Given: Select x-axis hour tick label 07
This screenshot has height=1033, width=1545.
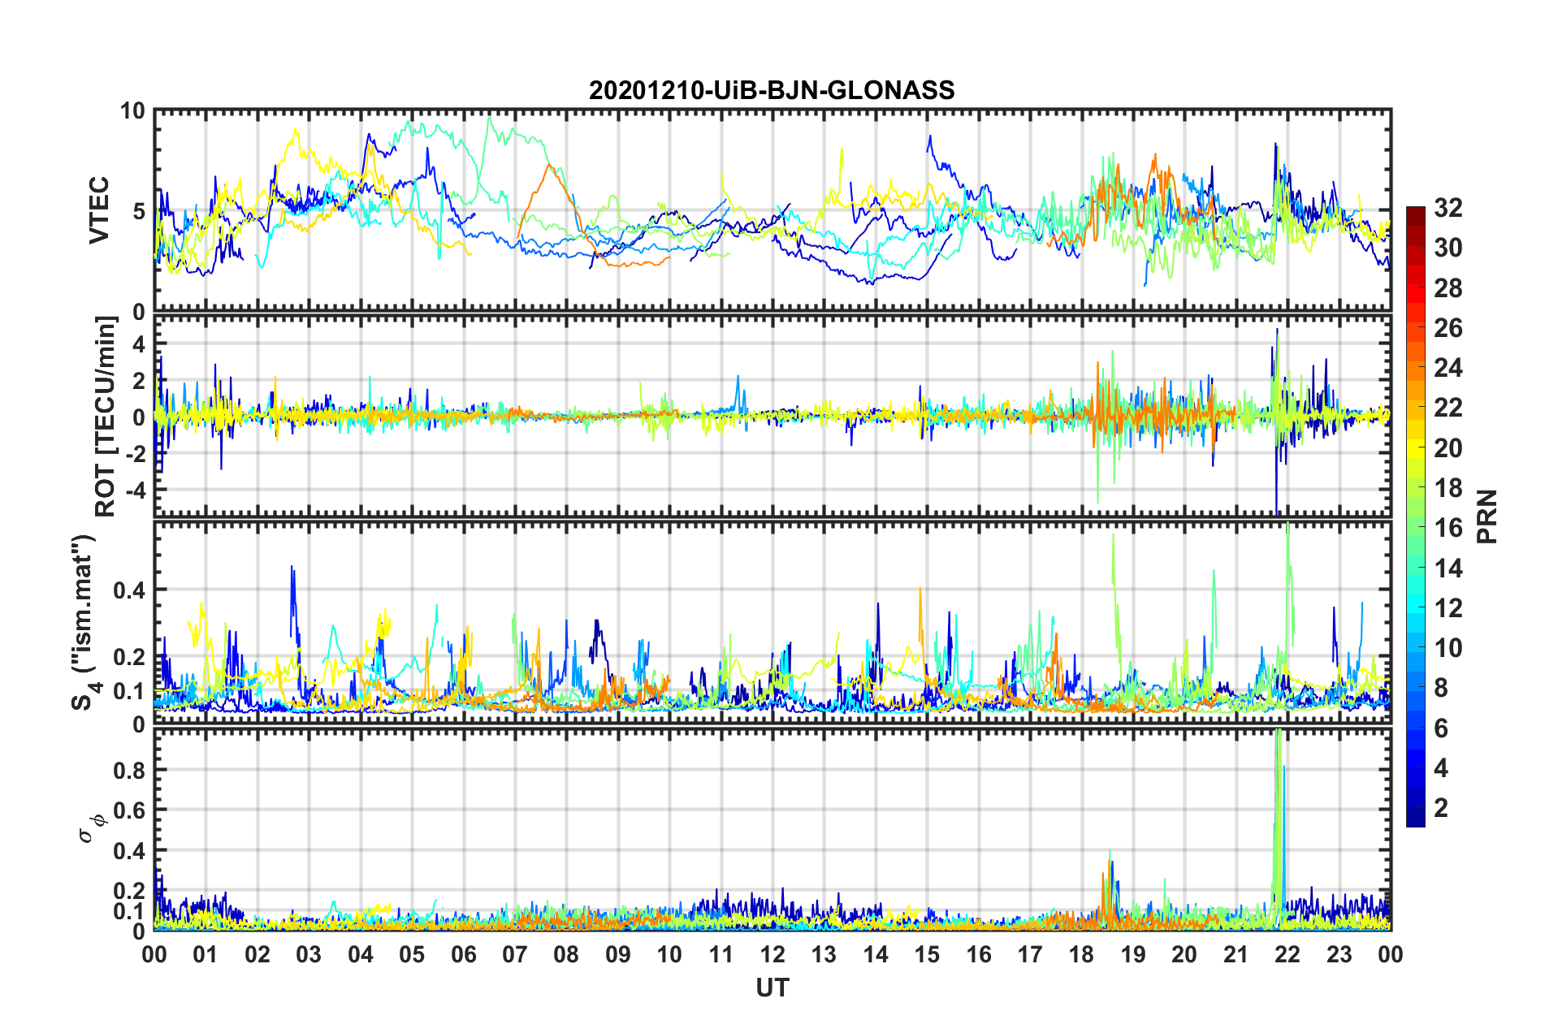Looking at the screenshot, I should (x=515, y=954).
